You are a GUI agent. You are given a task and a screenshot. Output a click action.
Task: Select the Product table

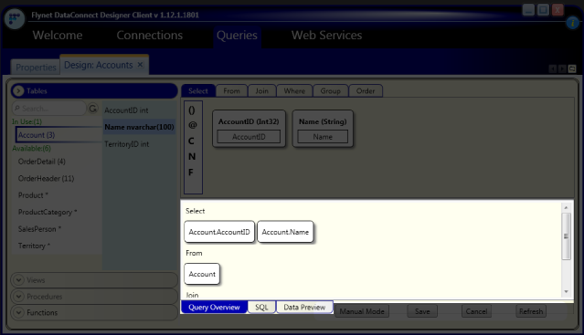coord(33,195)
